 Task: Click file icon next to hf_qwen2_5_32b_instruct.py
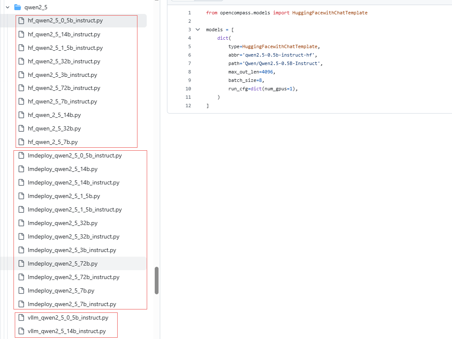click(22, 62)
